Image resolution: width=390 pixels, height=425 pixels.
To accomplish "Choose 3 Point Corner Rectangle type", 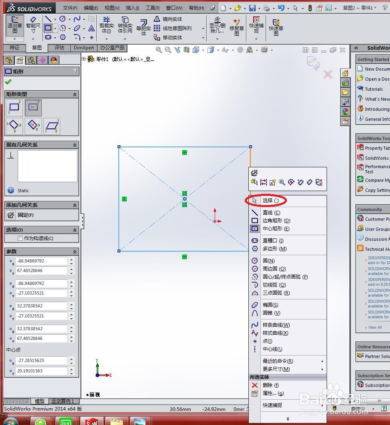I will [x=14, y=126].
